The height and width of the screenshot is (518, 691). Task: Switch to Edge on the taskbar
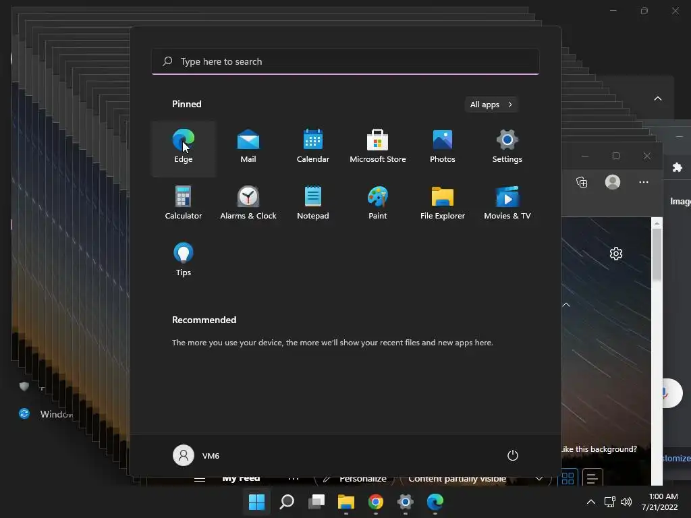pyautogui.click(x=435, y=502)
